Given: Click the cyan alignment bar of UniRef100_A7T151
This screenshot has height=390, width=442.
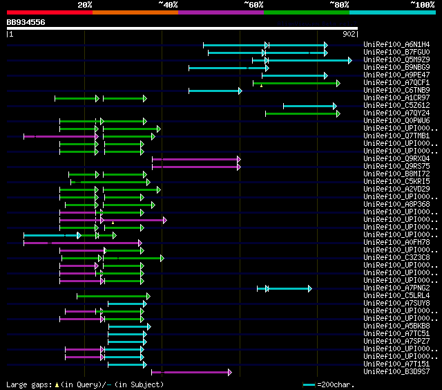Looking at the screenshot, I should coord(127,365).
